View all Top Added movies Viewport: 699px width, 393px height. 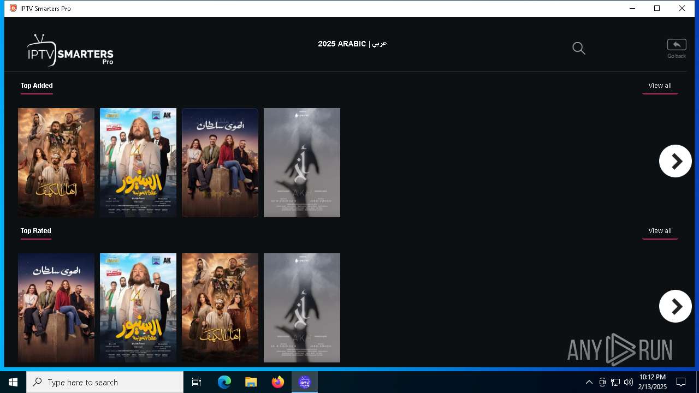(660, 86)
